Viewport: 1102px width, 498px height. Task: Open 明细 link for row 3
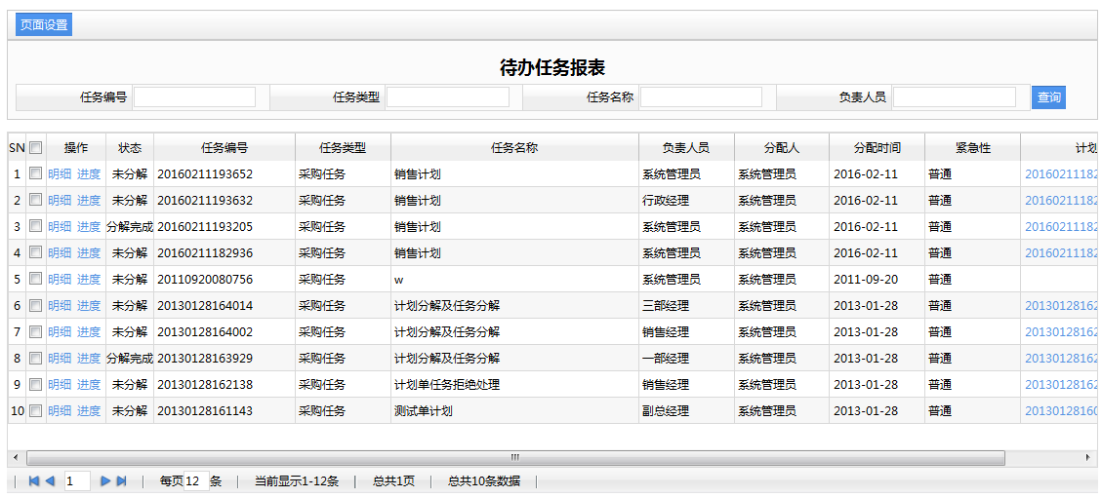(x=60, y=226)
